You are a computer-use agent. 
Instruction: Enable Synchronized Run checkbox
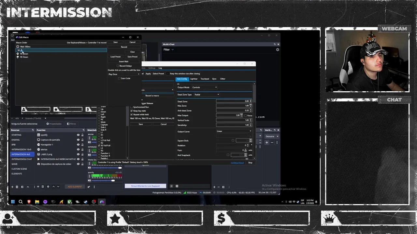pos(132,107)
